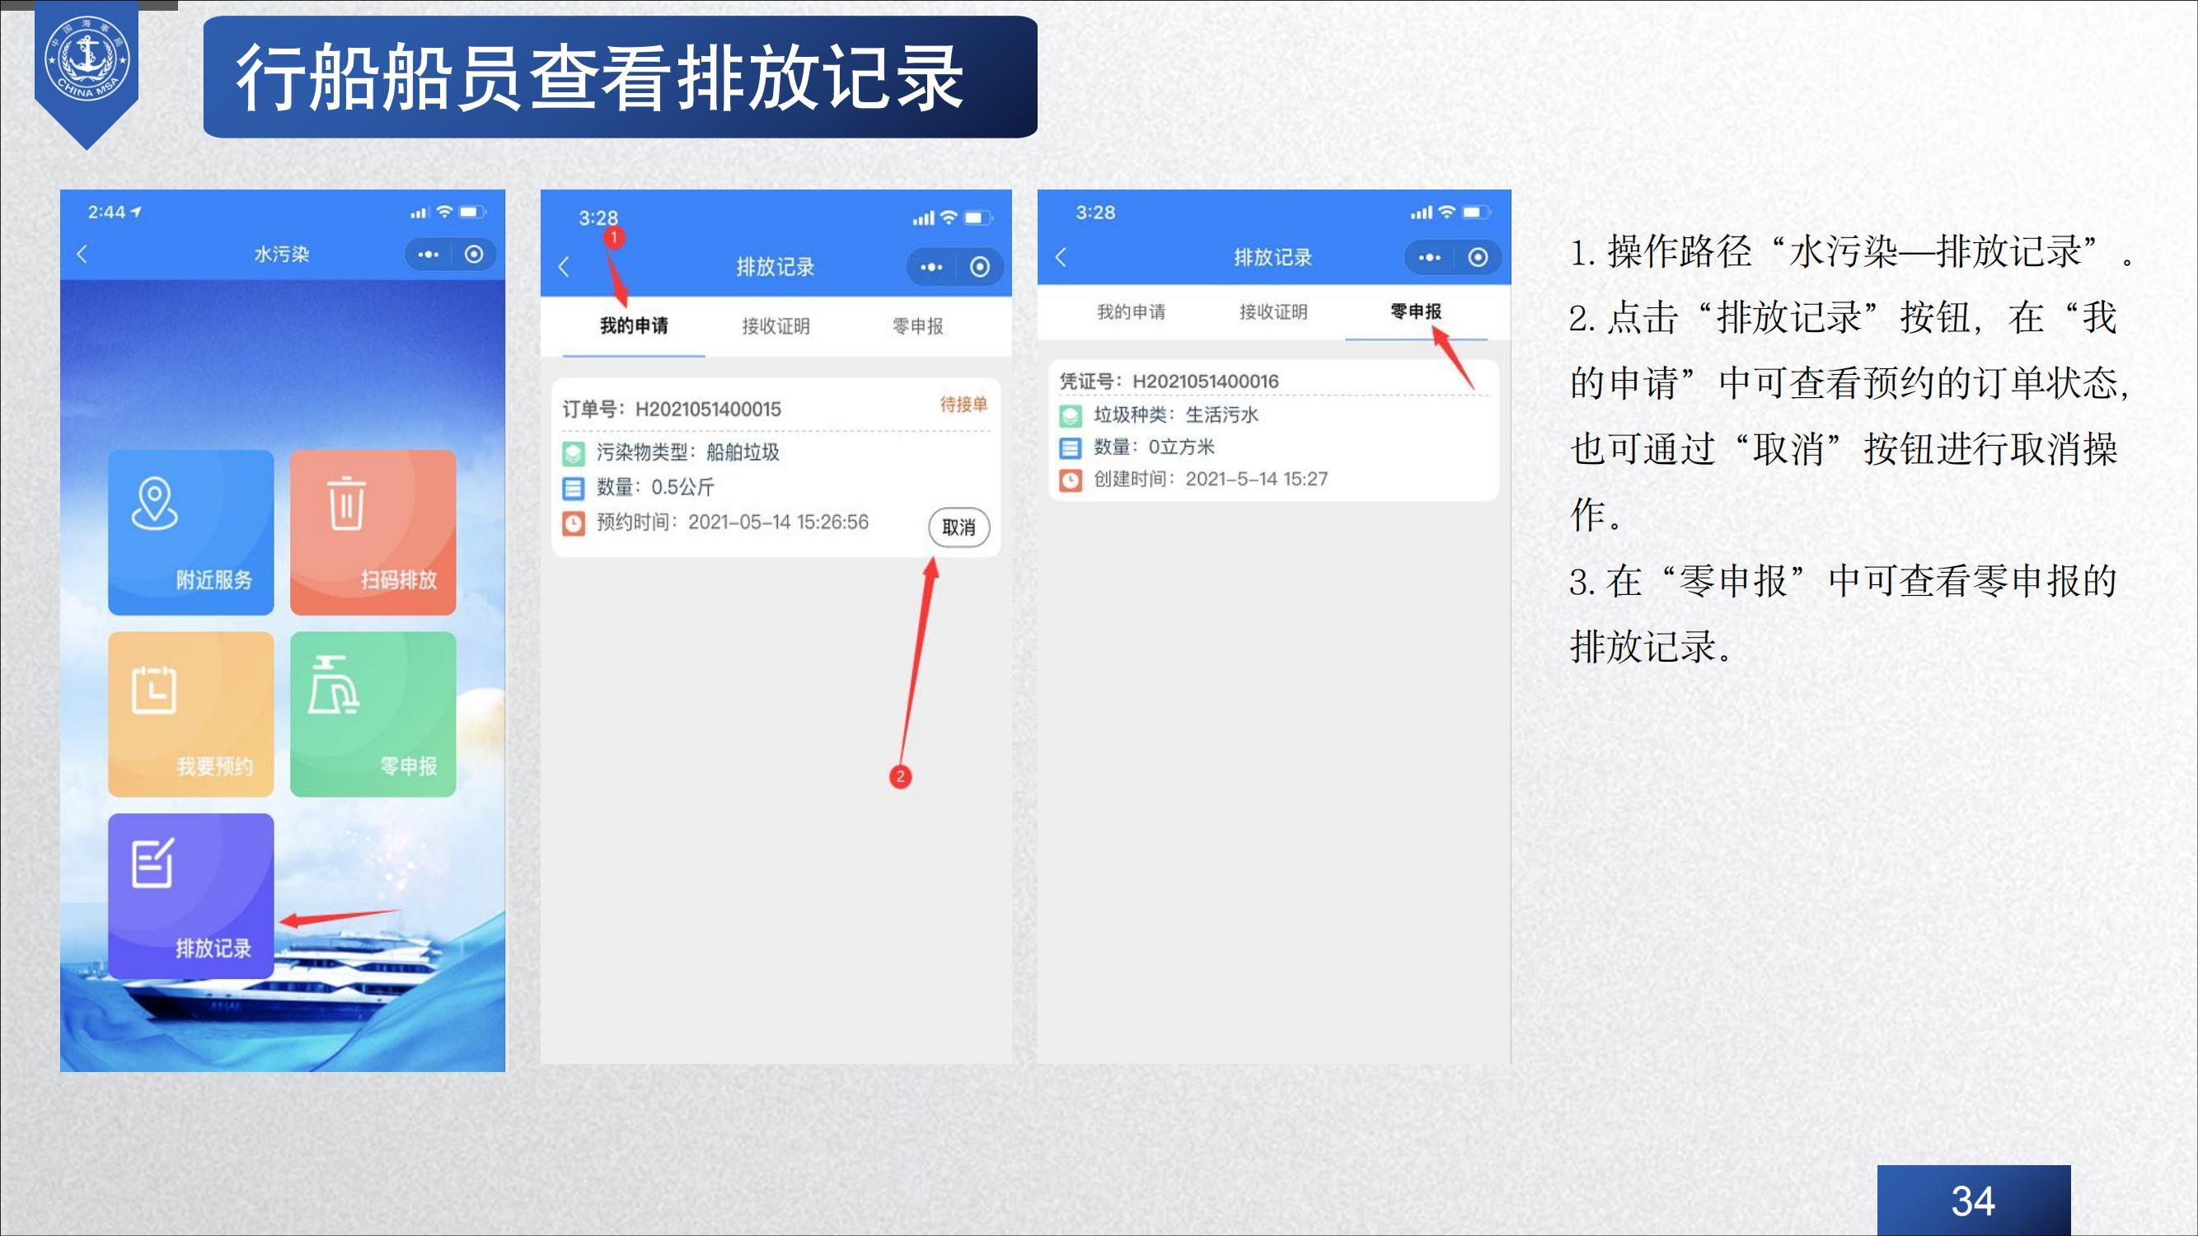Image resolution: width=2198 pixels, height=1236 pixels.
Task: Click the Wi-Fi indicator on right phone
Action: [x=1446, y=212]
